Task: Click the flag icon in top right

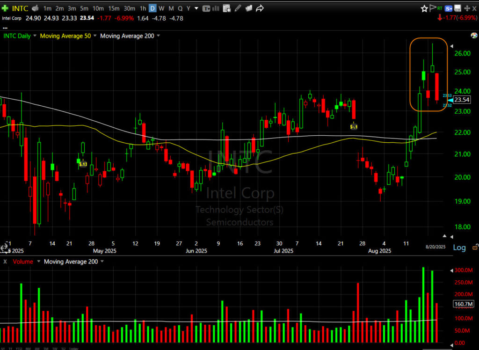Action: pos(433,8)
